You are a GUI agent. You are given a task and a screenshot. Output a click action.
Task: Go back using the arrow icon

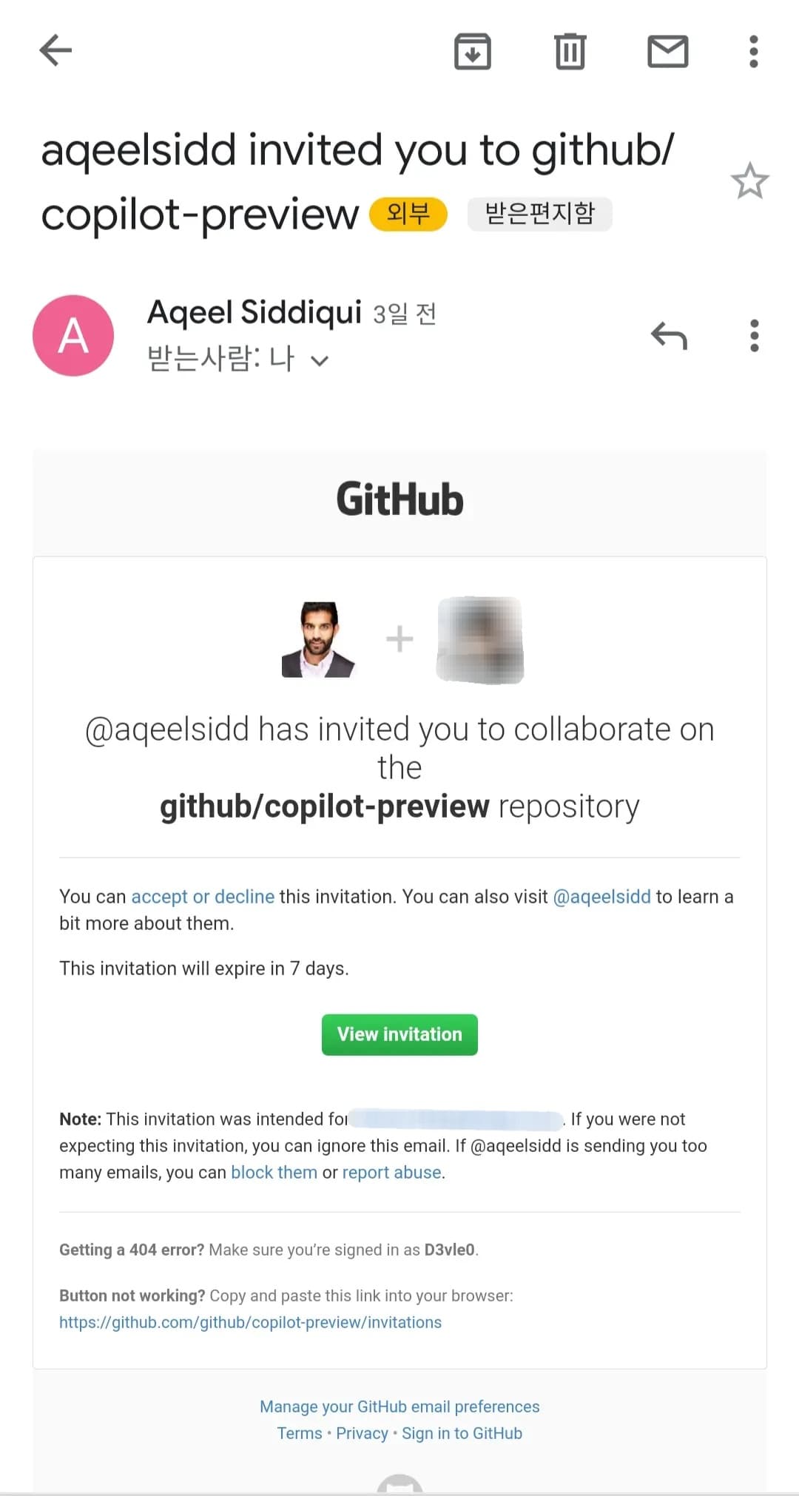[x=55, y=50]
